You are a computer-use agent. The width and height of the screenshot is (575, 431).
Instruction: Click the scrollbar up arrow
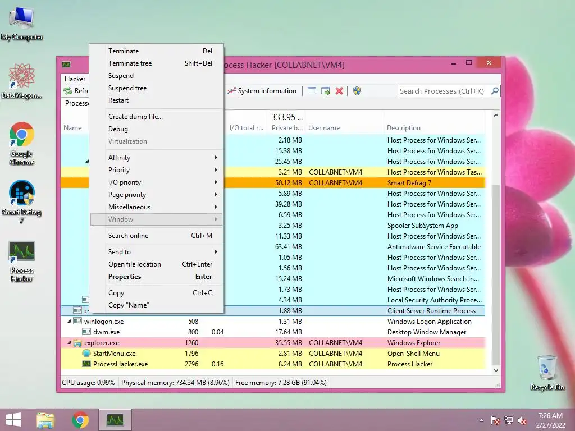point(496,115)
